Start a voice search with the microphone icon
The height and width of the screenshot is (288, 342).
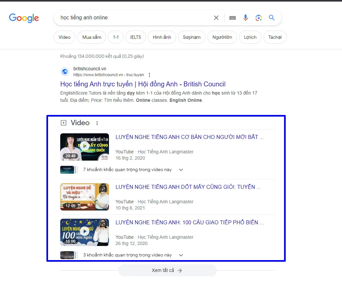(246, 18)
